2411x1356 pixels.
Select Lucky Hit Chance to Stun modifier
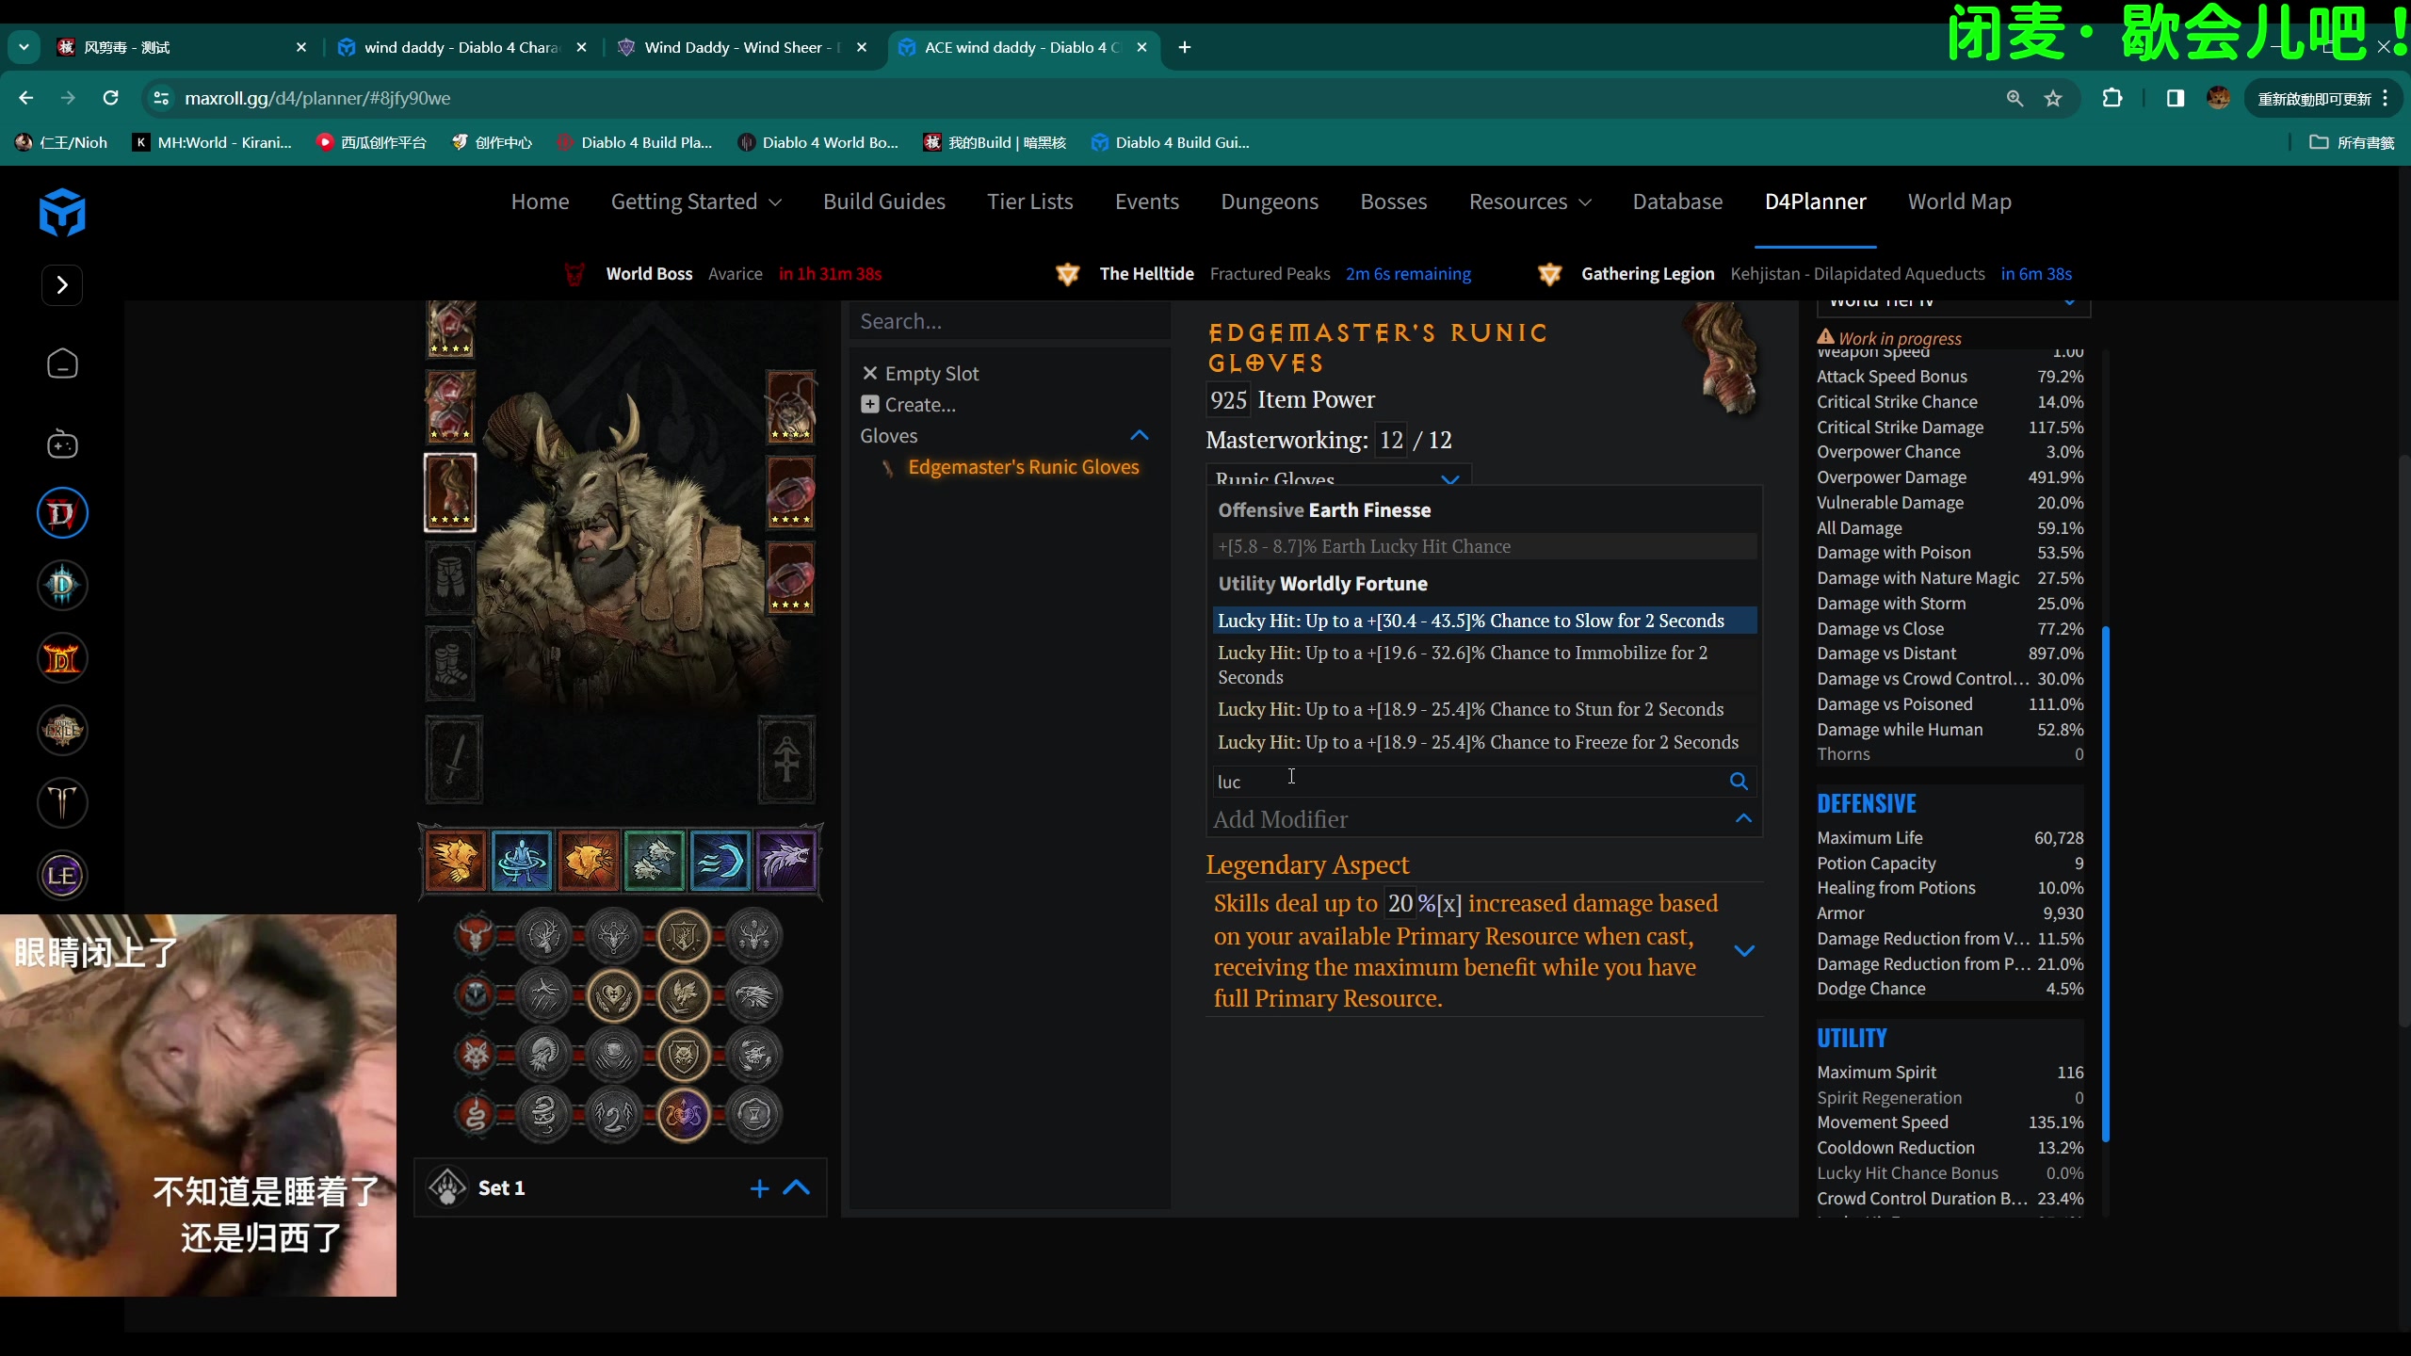1484,709
